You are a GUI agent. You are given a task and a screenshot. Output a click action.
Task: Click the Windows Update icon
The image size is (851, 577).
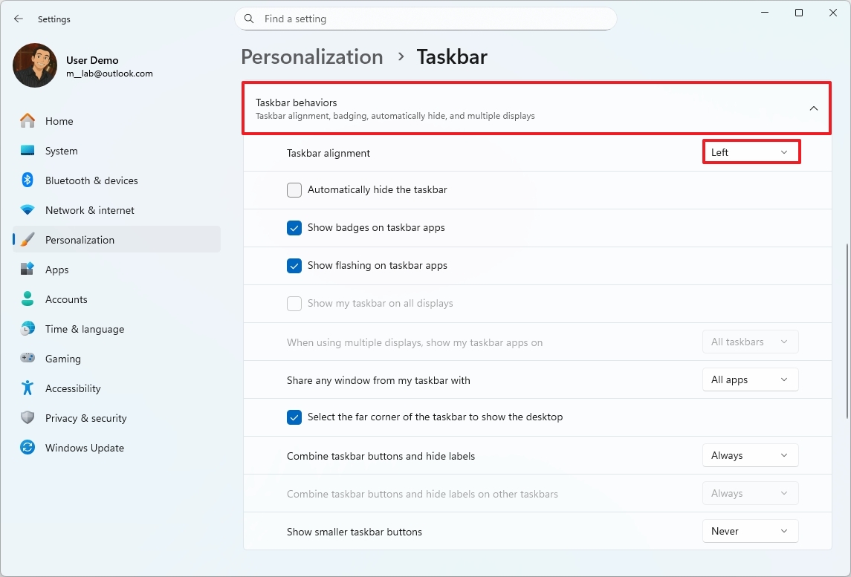click(x=27, y=448)
